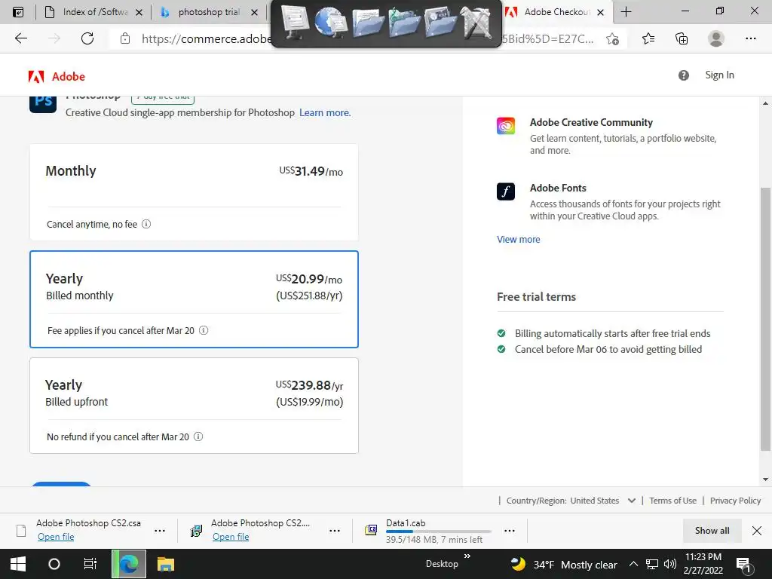772x579 pixels.
Task: Open Terms of Use link
Action: pyautogui.click(x=672, y=501)
